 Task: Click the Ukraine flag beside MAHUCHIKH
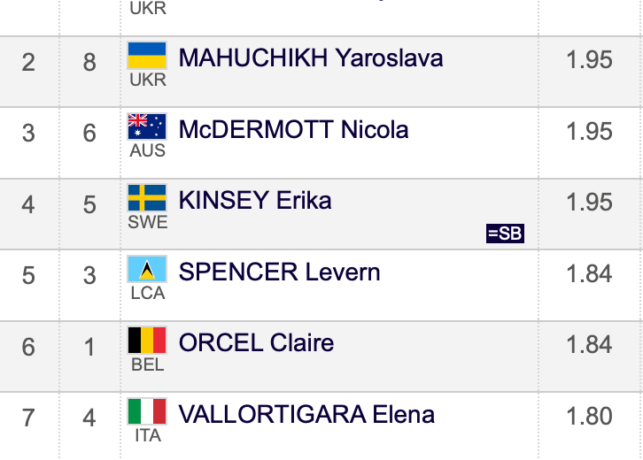pyautogui.click(x=147, y=56)
